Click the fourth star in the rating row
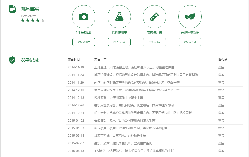The height and width of the screenshot is (157, 249). [x=38, y=20]
